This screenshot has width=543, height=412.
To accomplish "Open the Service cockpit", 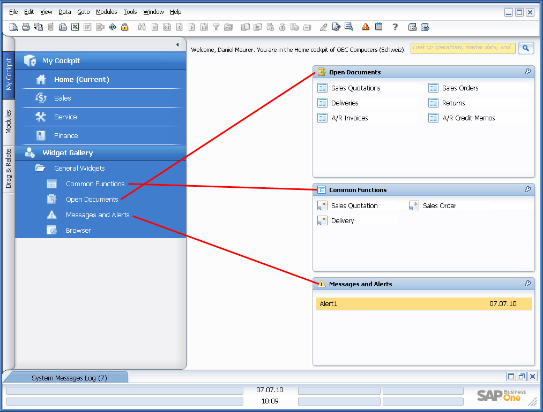I will click(x=100, y=117).
